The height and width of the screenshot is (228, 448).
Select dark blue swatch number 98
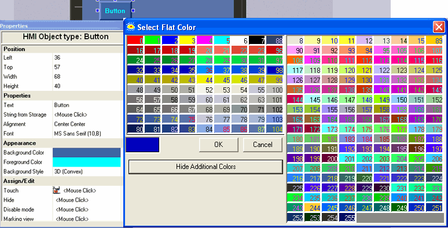tap(275, 70)
